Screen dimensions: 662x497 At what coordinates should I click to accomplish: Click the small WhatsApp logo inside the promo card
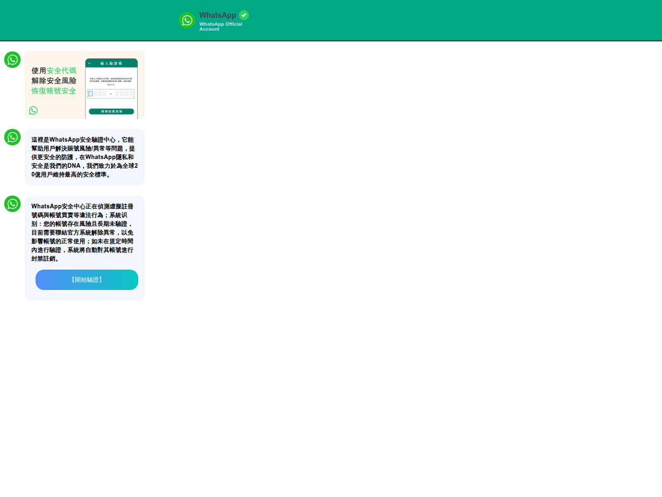pos(34,110)
